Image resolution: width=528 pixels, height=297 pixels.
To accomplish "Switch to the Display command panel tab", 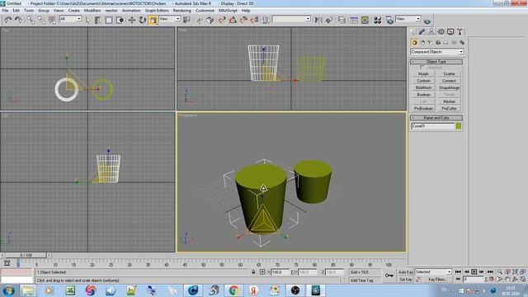I will tap(450, 31).
